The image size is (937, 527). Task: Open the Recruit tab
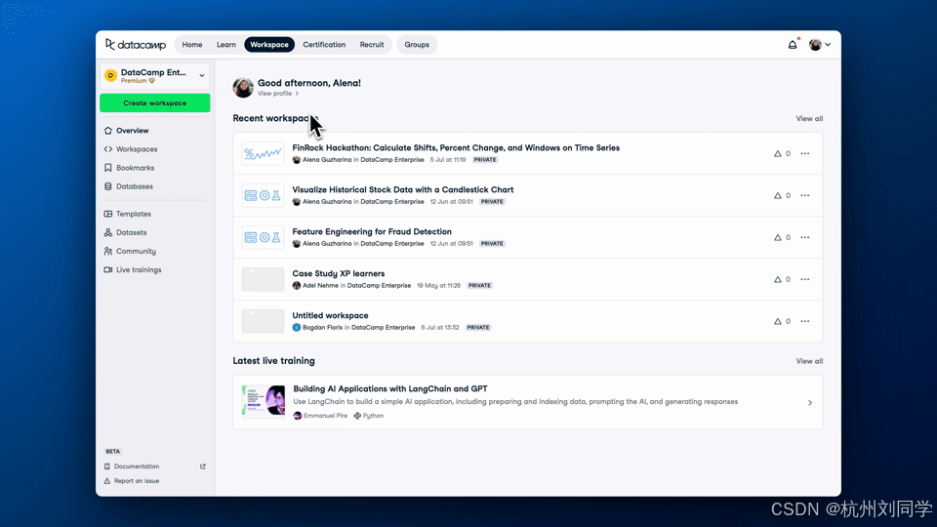(372, 45)
